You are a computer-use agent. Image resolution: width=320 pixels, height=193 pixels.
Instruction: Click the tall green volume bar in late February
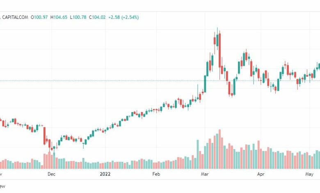pyautogui.click(x=198, y=154)
